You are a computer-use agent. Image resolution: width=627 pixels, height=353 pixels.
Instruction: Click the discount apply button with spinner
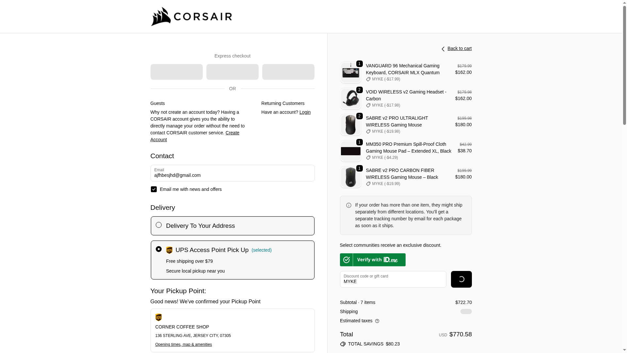(461, 279)
